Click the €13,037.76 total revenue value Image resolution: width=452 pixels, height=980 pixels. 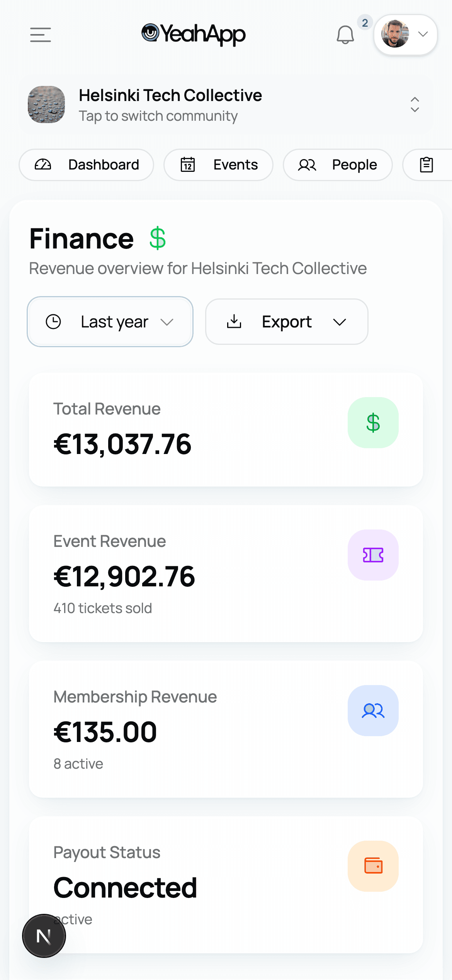[x=122, y=444]
